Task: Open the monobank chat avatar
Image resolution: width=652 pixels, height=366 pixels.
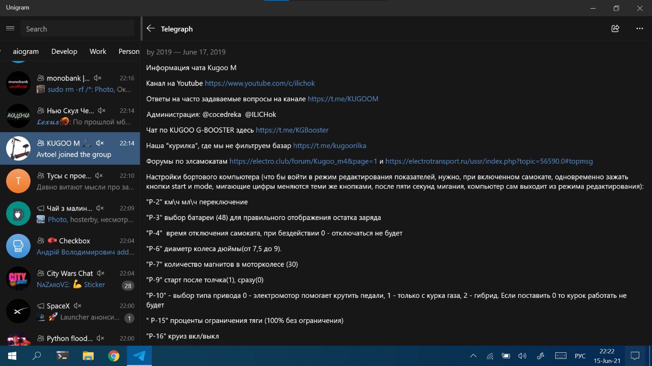Action: pyautogui.click(x=18, y=83)
